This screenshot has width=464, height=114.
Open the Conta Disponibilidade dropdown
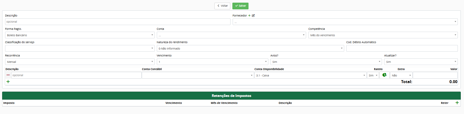tap(310, 75)
